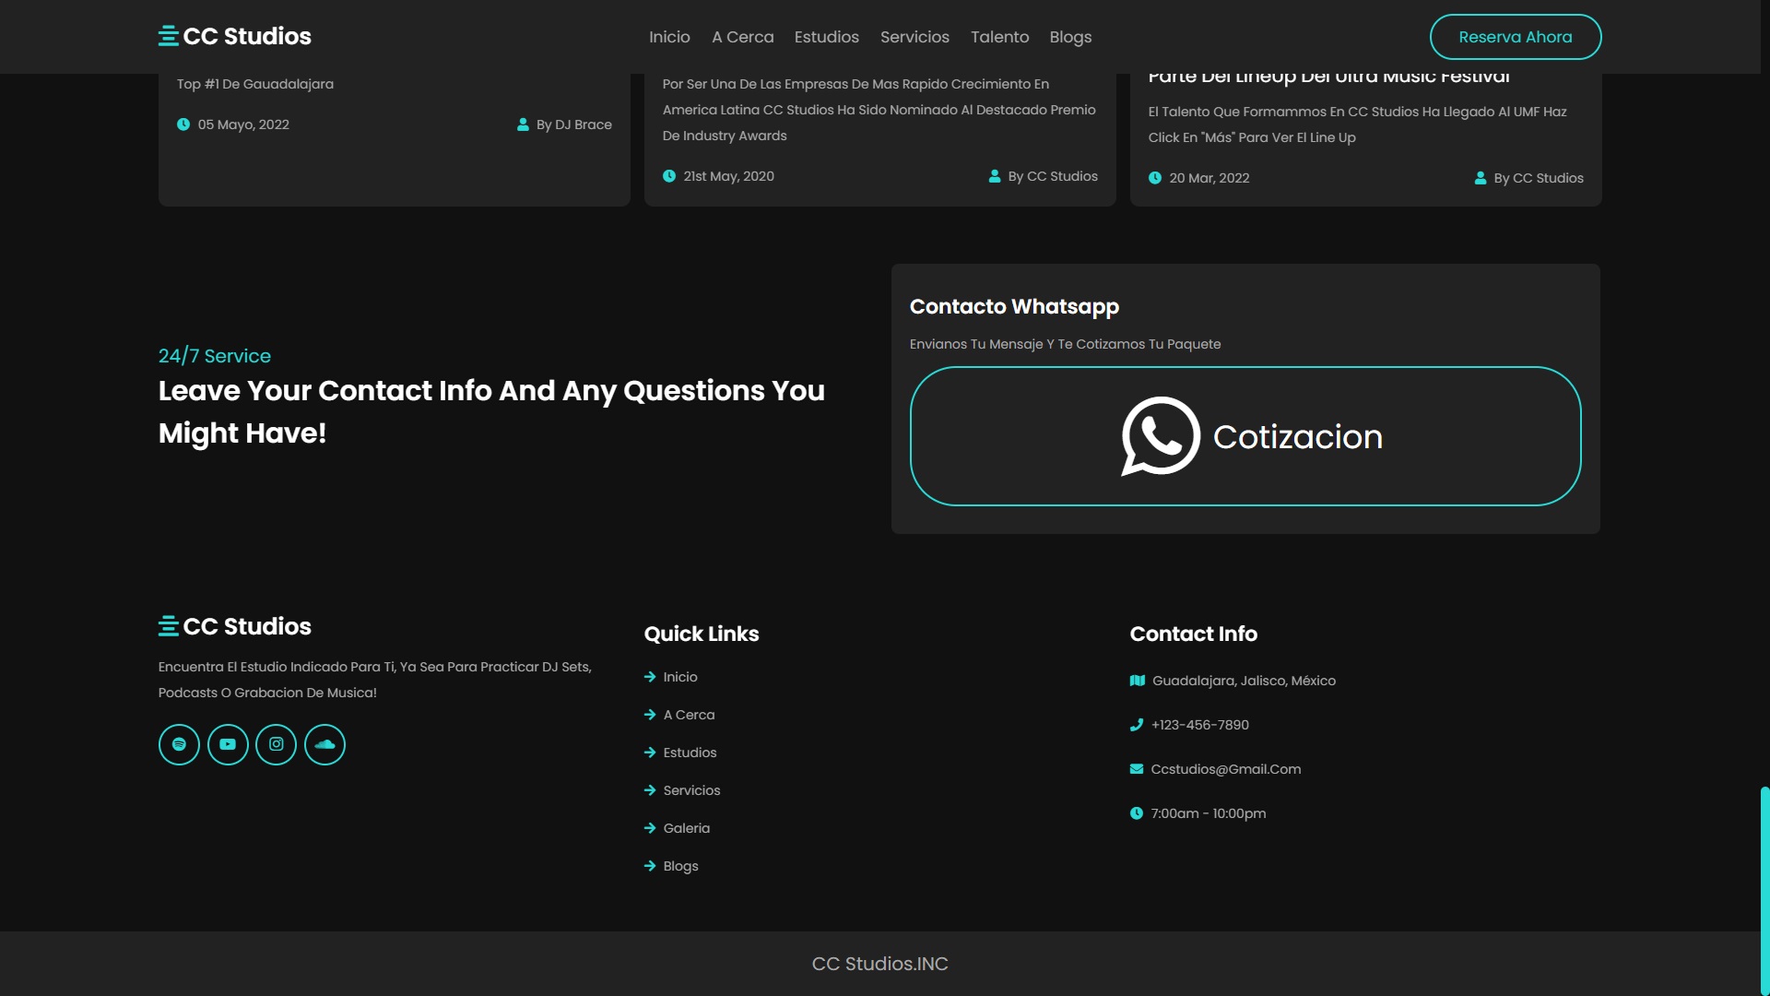Open the SoundCloud social icon

click(324, 744)
